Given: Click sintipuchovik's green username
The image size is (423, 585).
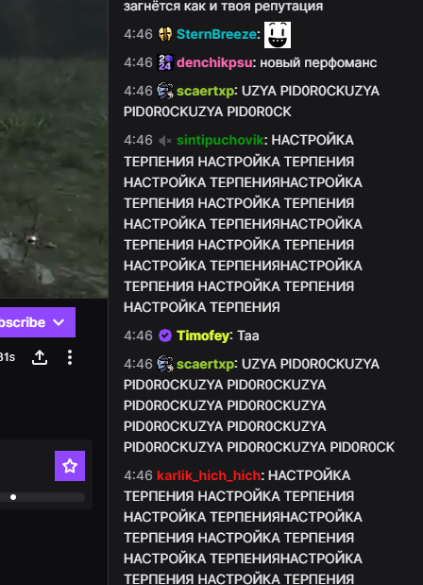Looking at the screenshot, I should click(x=220, y=140).
